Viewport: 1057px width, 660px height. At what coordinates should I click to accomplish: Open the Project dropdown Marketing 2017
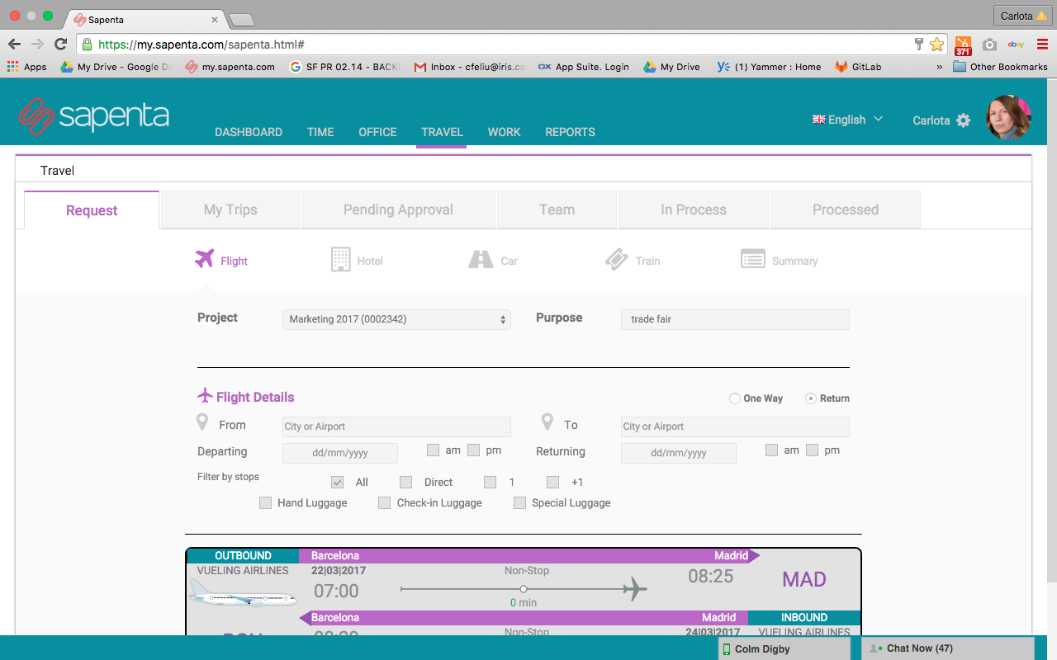pyautogui.click(x=396, y=319)
